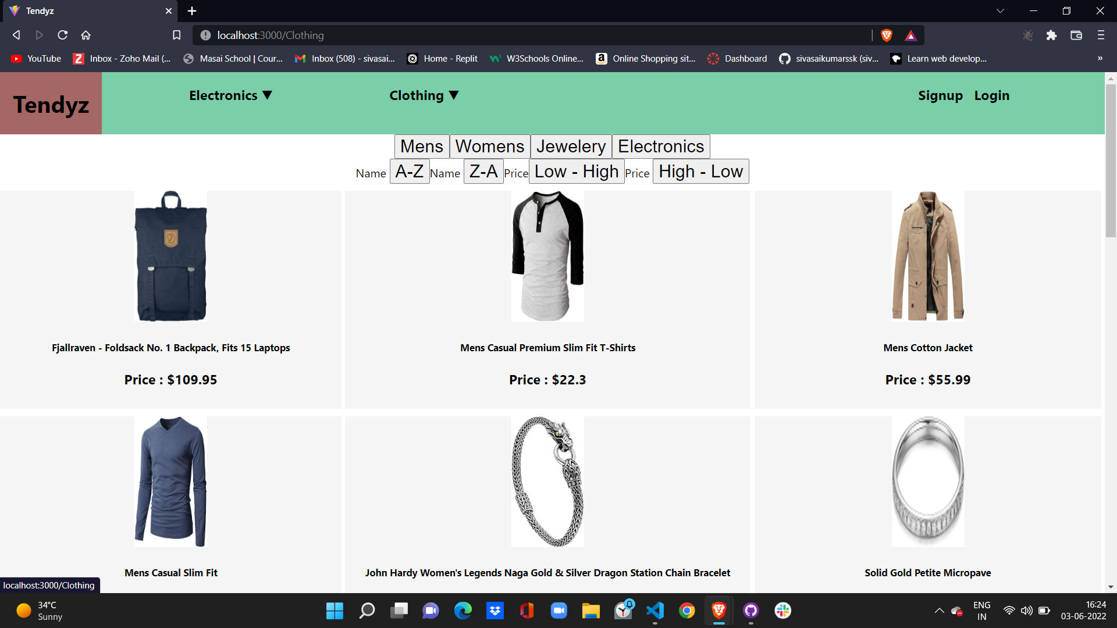Image resolution: width=1117 pixels, height=628 pixels.
Task: Open Brave wallet icon in toolbar
Action: [x=1076, y=35]
